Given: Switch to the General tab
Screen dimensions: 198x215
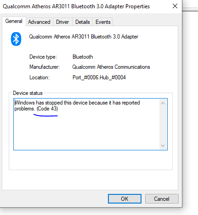Looking at the screenshot, I should point(14,21).
